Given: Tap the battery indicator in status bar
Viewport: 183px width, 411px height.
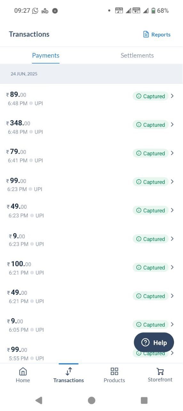Looking at the screenshot, I should pos(154,11).
